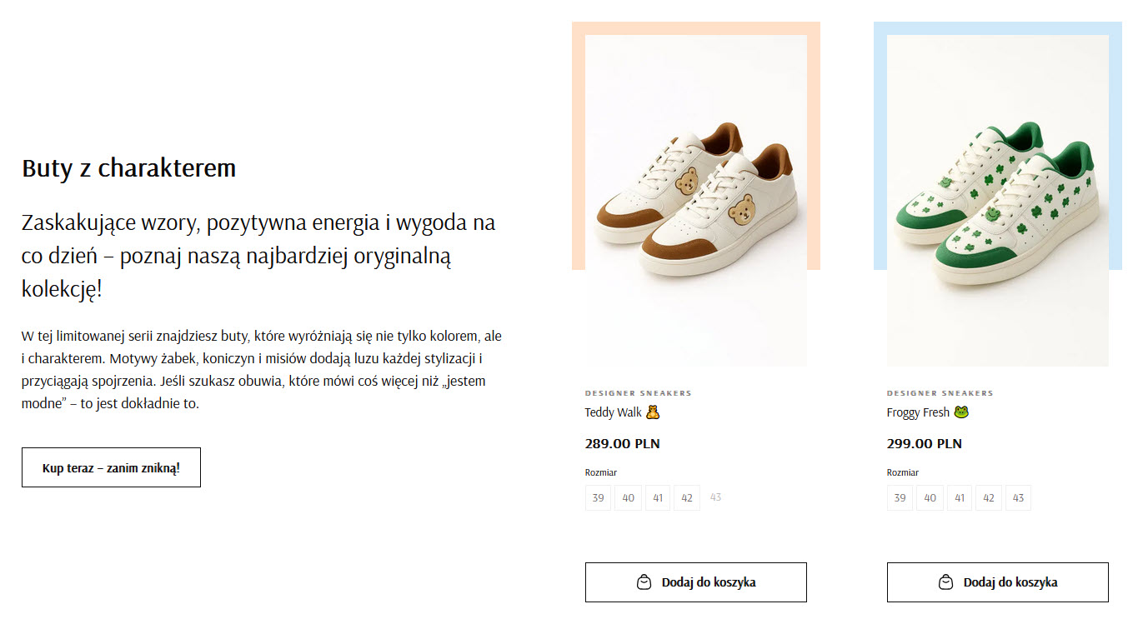Select size 42 for Teddy Walk sneakers
This screenshot has height=639, width=1143.
click(x=687, y=497)
